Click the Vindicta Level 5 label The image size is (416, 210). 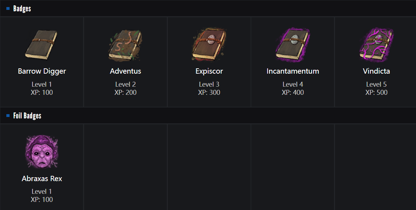click(x=376, y=85)
